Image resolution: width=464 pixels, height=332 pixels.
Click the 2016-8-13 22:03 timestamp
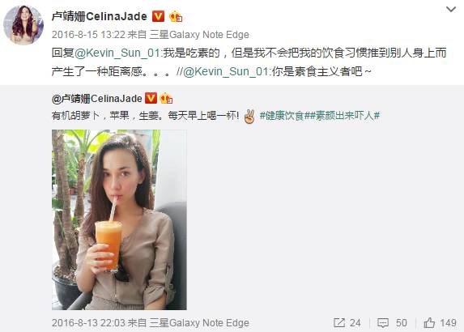(88, 323)
